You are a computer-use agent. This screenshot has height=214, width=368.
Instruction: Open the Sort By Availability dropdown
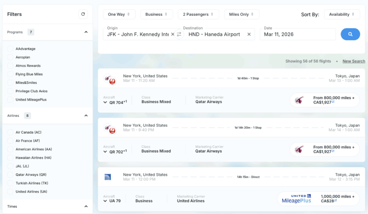point(342,14)
